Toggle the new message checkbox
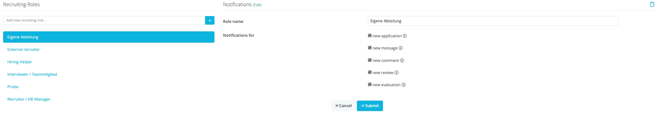The width and height of the screenshot is (657, 117). 370,48
